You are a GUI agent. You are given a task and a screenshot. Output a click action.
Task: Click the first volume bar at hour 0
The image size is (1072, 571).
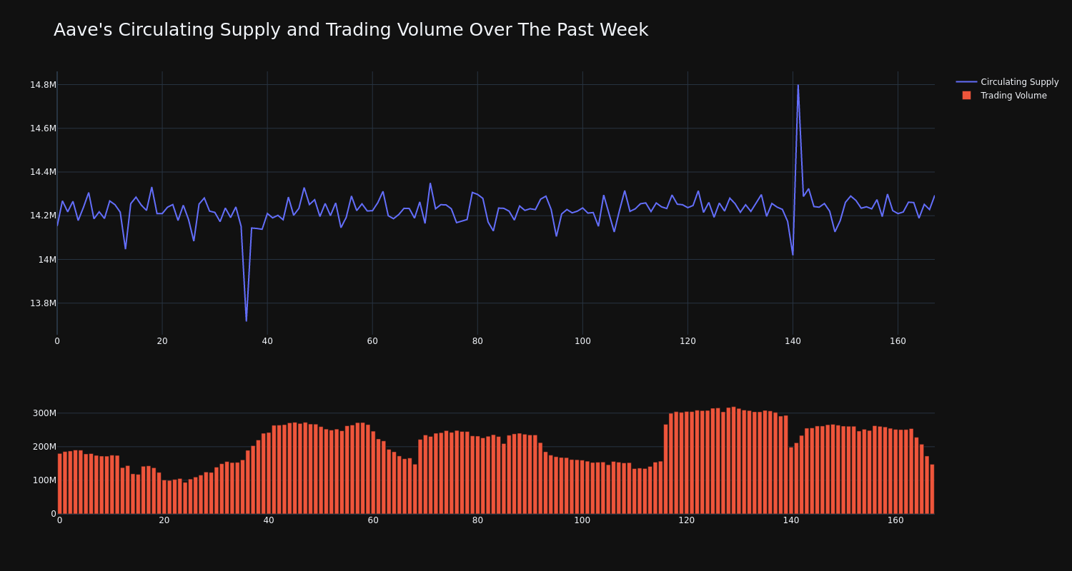tap(59, 483)
